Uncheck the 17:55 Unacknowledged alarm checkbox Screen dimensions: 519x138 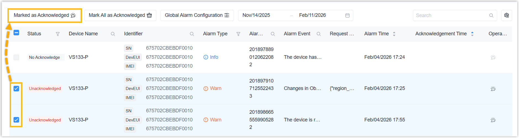click(x=16, y=120)
